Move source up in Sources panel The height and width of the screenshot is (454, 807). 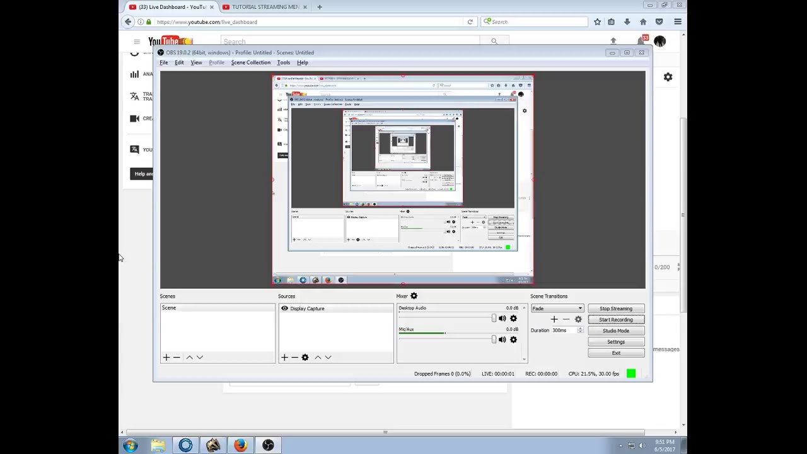pyautogui.click(x=318, y=358)
